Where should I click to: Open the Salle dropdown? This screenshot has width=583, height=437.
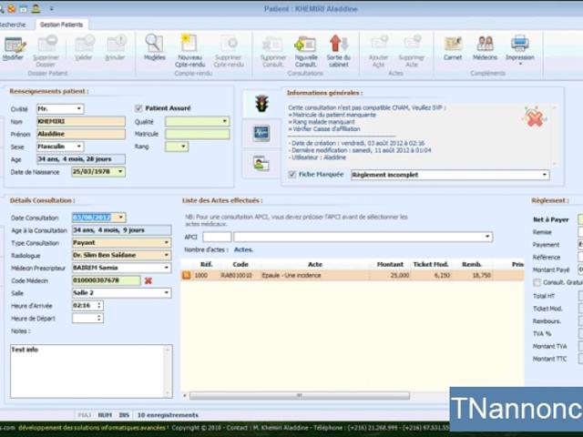click(x=166, y=293)
